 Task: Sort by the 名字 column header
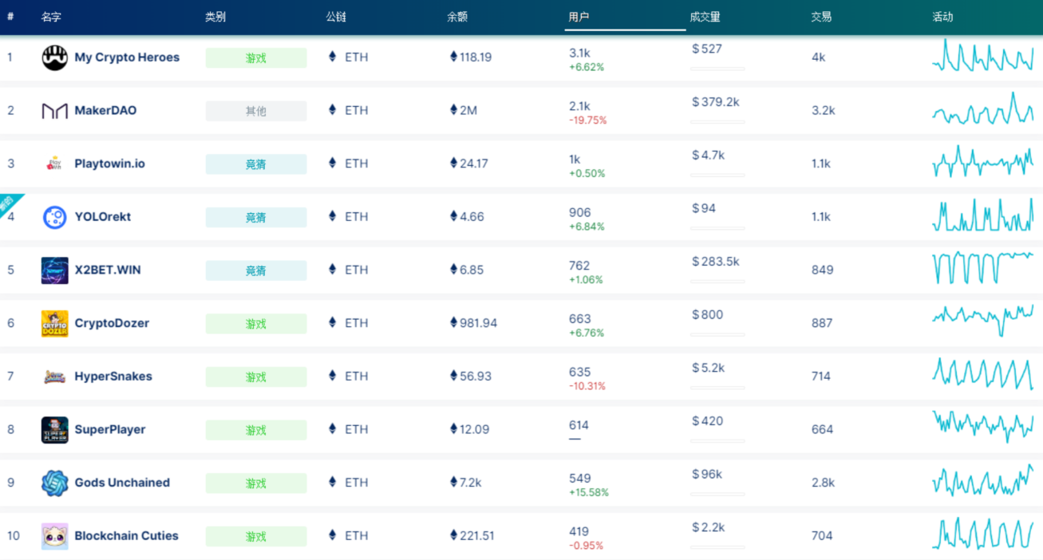pyautogui.click(x=51, y=17)
